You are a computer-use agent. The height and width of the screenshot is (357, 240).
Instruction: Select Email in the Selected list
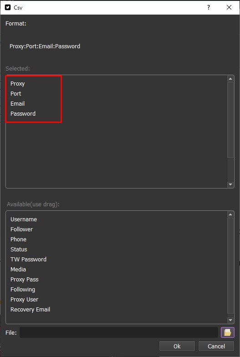(x=17, y=104)
